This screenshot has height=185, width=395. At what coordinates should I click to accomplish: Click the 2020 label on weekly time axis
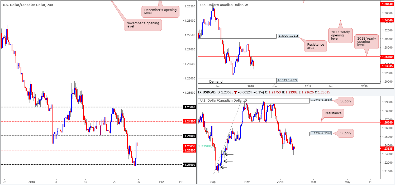[x=364, y=86]
